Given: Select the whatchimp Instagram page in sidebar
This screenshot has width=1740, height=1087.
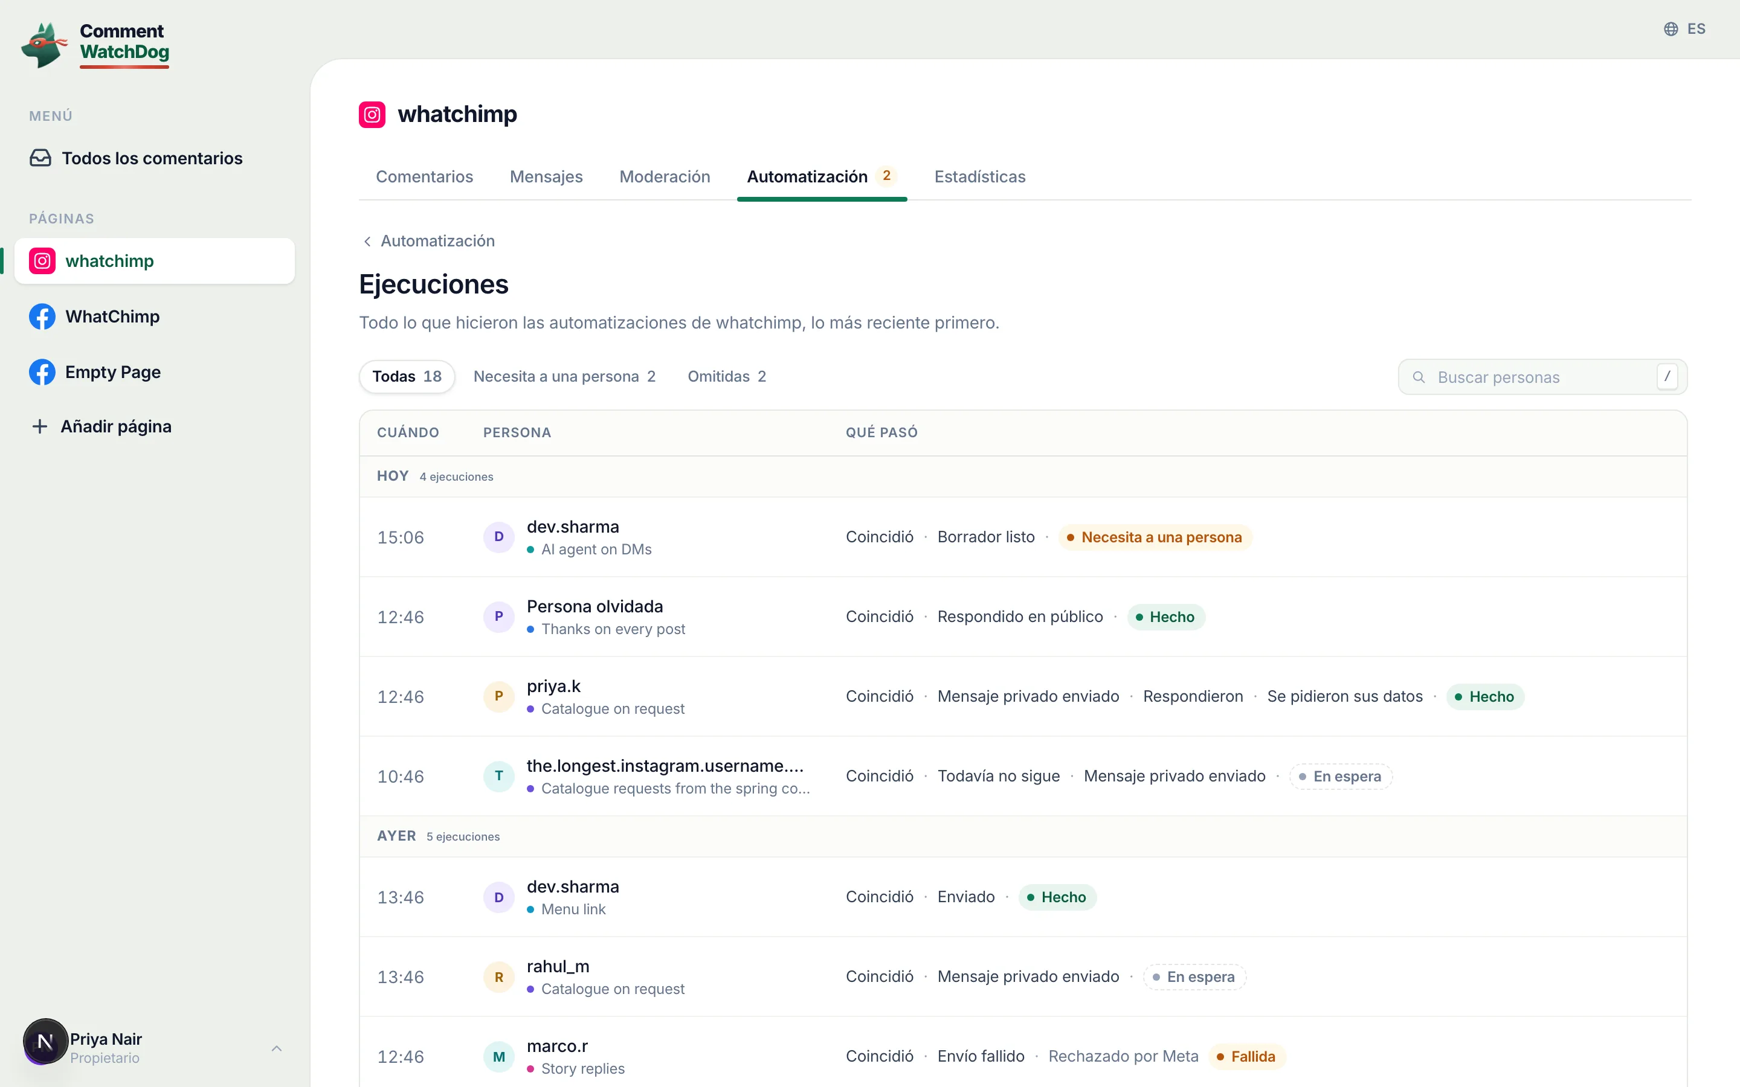Looking at the screenshot, I should (155, 261).
